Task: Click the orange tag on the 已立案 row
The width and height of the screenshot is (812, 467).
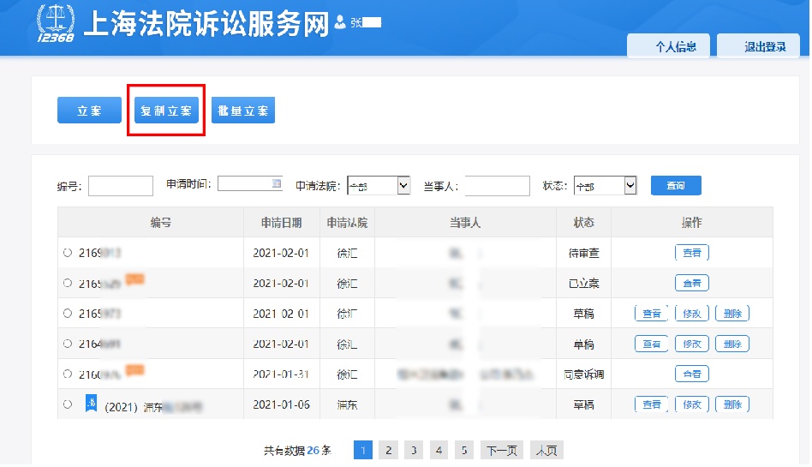Action: click(x=134, y=279)
